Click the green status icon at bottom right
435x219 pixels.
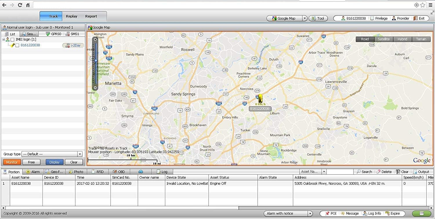(x=421, y=213)
